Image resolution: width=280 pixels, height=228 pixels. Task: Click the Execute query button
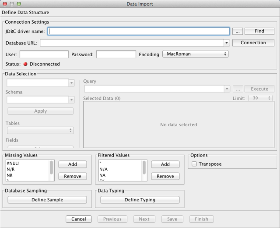pos(259,89)
